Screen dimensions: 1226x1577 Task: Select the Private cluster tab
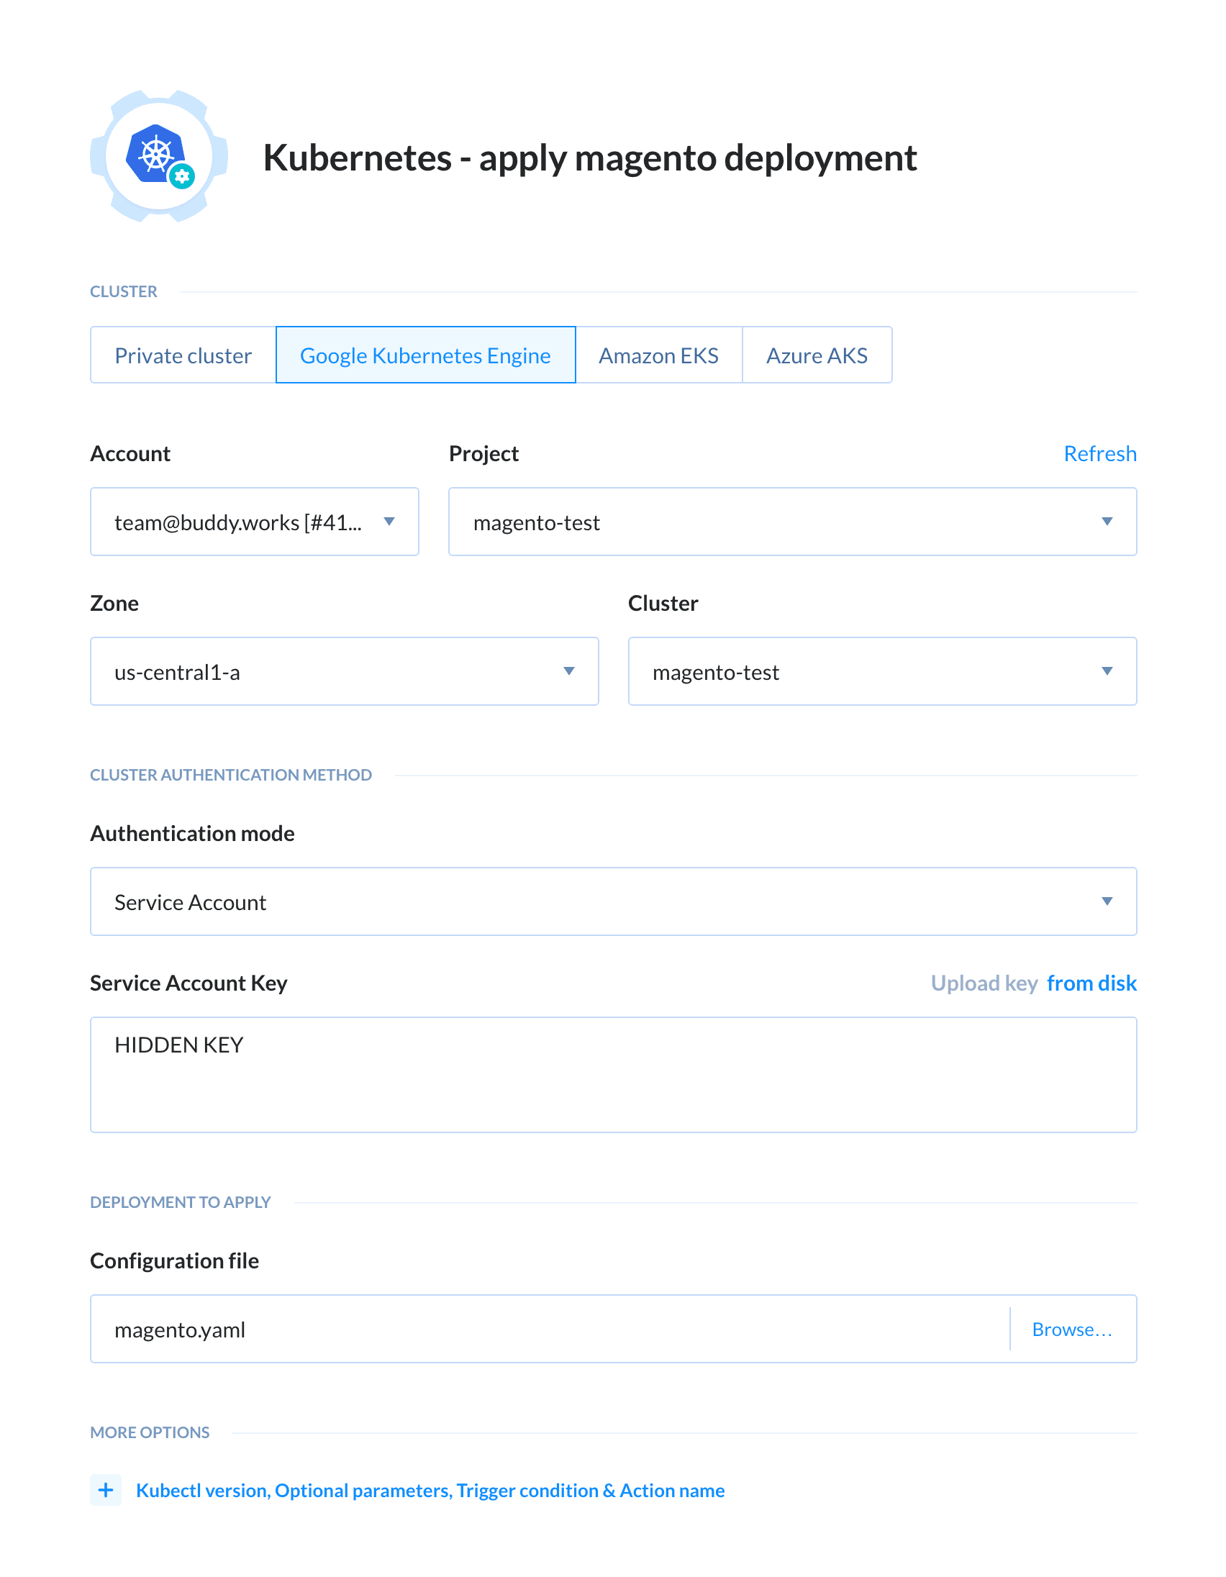pos(183,355)
